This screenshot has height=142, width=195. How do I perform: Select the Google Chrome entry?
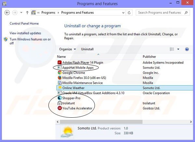pos(74,73)
